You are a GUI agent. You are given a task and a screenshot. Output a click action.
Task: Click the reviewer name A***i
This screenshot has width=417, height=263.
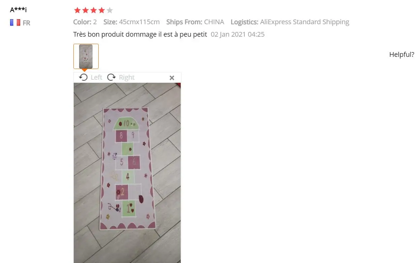point(18,10)
